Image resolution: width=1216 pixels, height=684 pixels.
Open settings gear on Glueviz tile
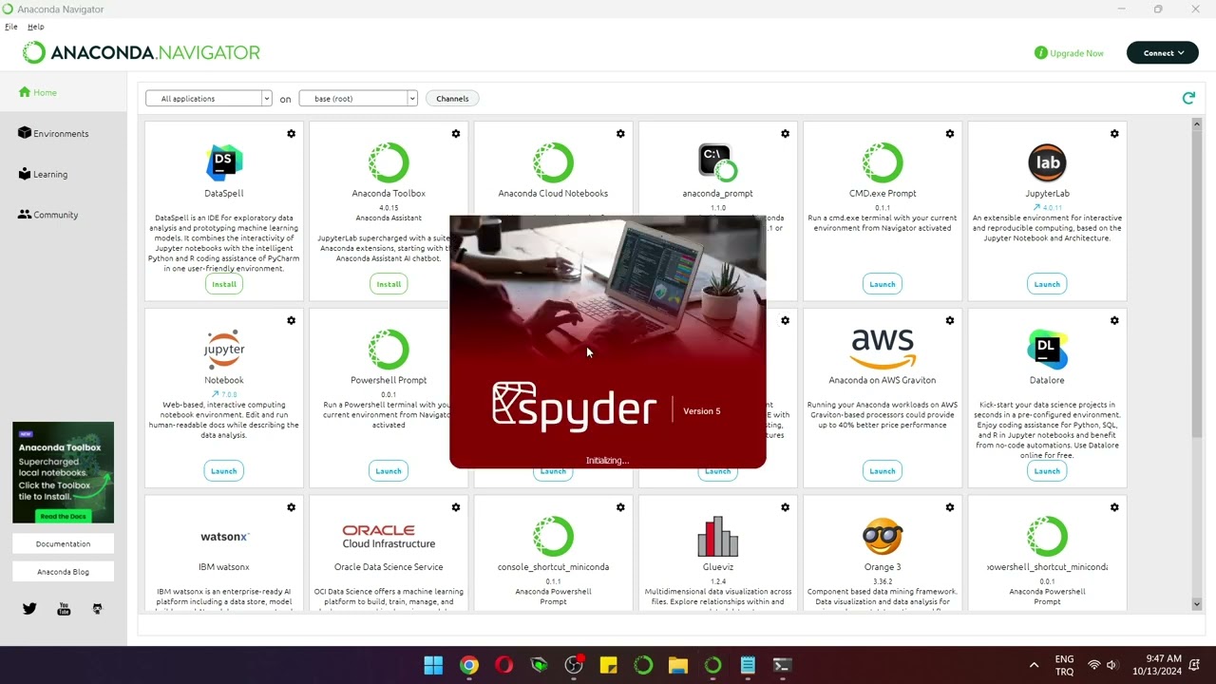[786, 507]
